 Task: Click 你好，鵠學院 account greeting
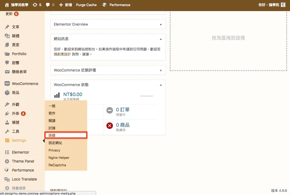269,5
